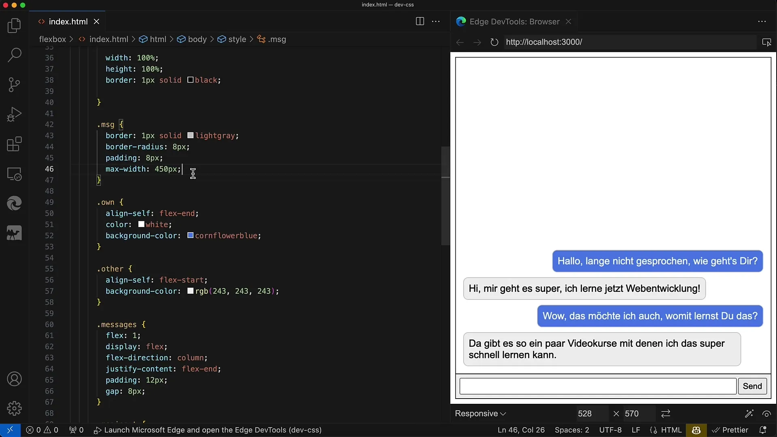Open the image extension view in activity bar

pyautogui.click(x=14, y=233)
